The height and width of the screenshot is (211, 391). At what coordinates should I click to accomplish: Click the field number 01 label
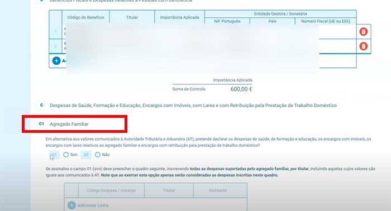[54, 155]
